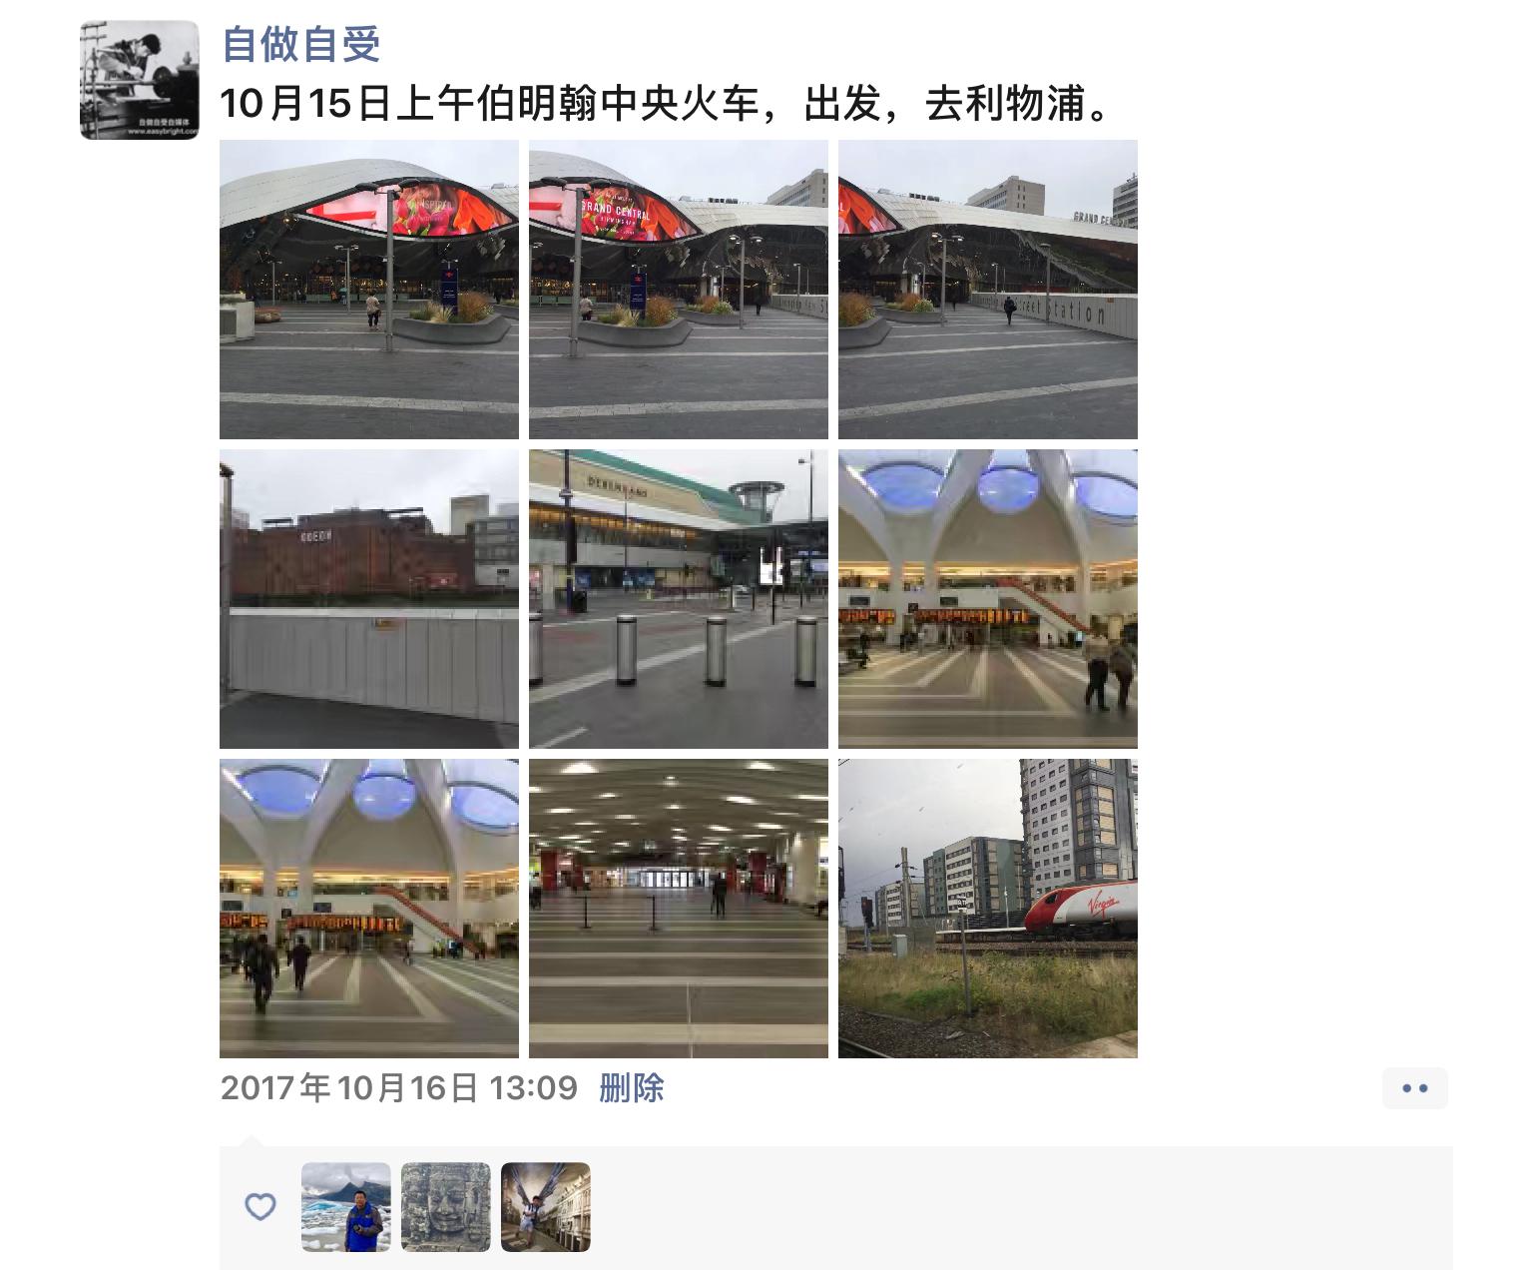1533x1272 pixels.
Task: Open the Virgin train photo
Action: click(988, 909)
